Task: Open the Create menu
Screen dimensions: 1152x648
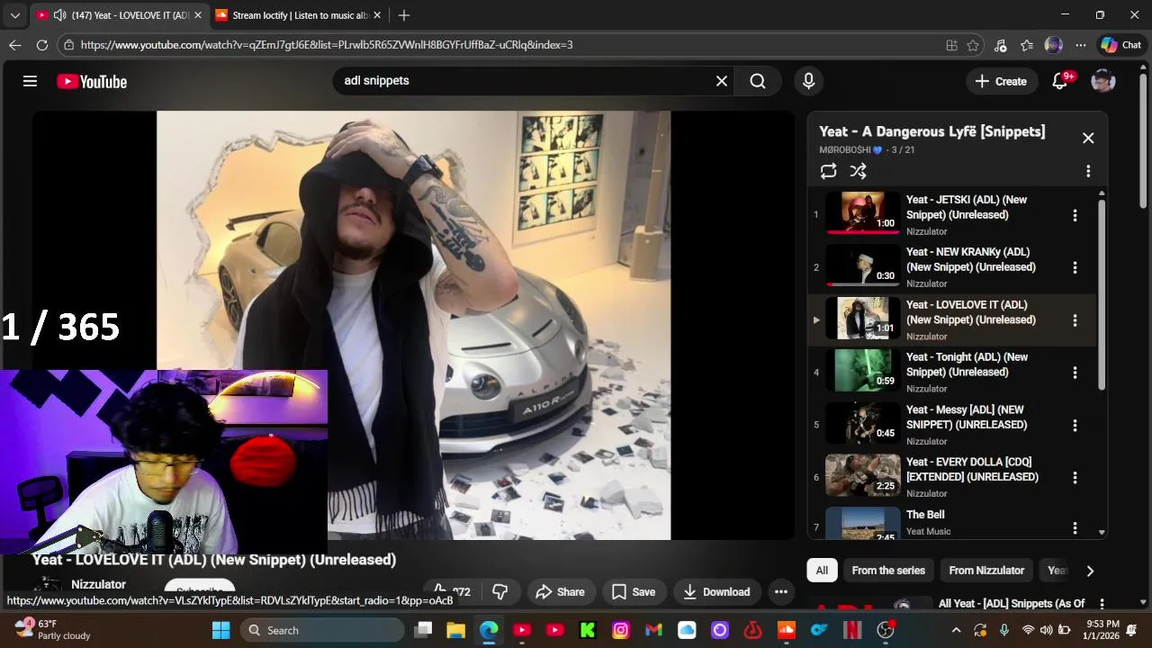Action: (1001, 81)
